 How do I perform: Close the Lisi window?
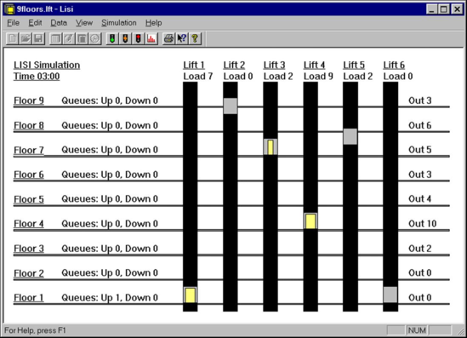point(457,9)
